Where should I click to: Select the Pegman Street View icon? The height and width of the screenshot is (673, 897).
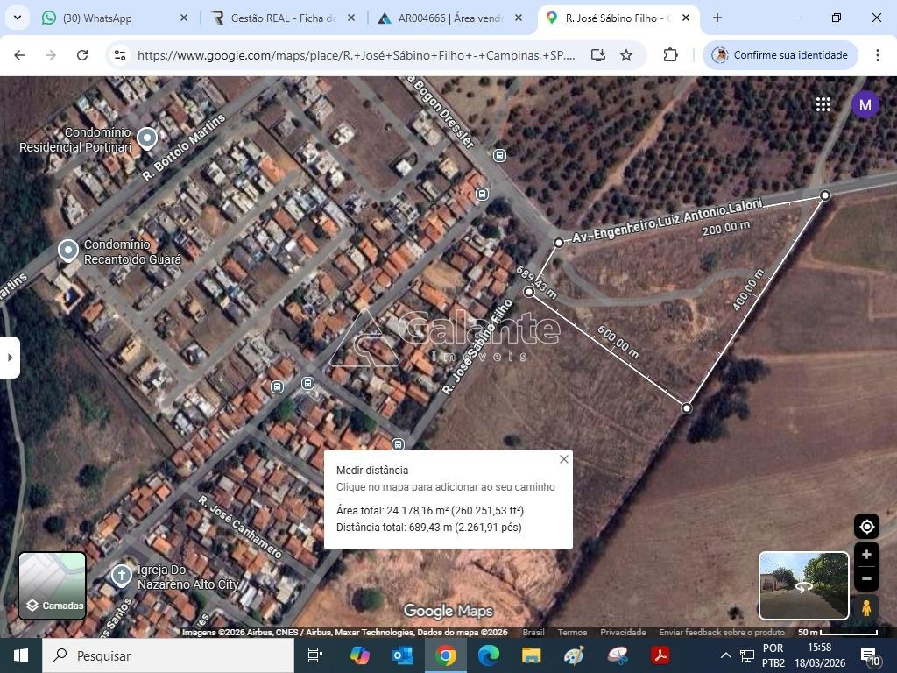point(866,607)
